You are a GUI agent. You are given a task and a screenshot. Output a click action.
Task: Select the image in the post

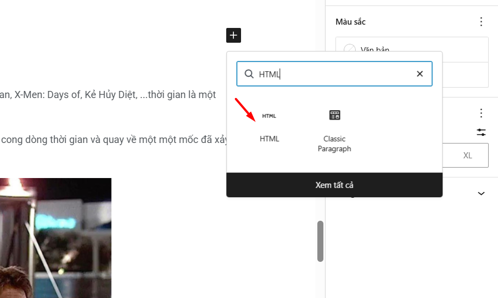point(55,238)
